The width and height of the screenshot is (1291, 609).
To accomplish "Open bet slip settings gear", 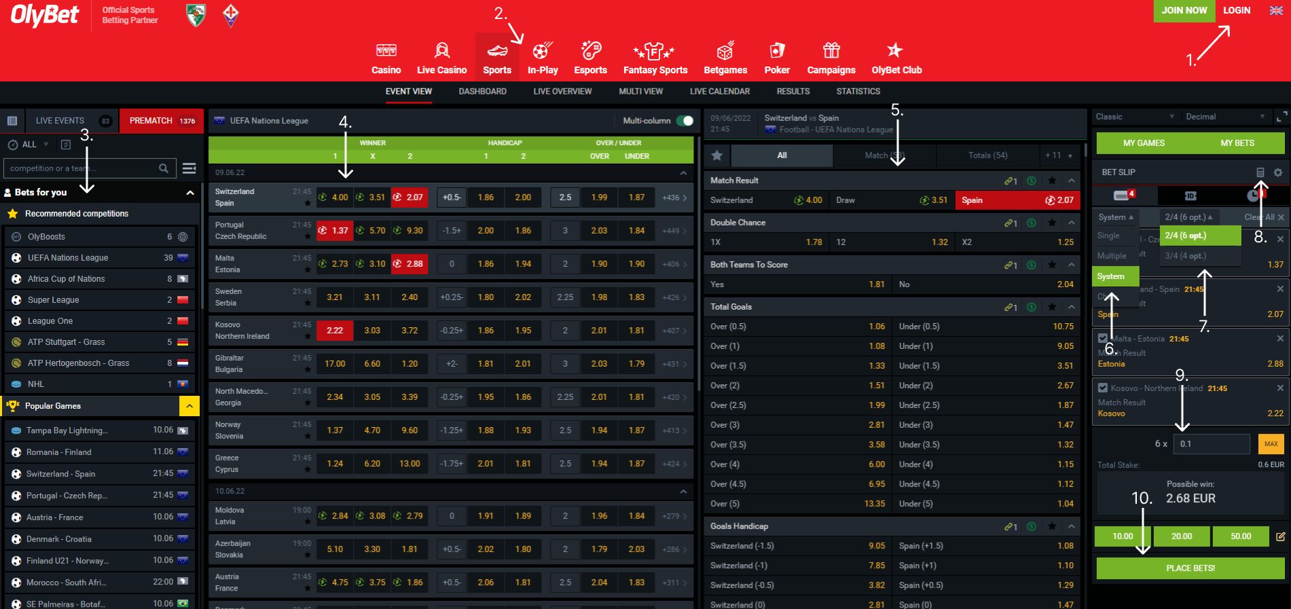I will pos(1278,172).
